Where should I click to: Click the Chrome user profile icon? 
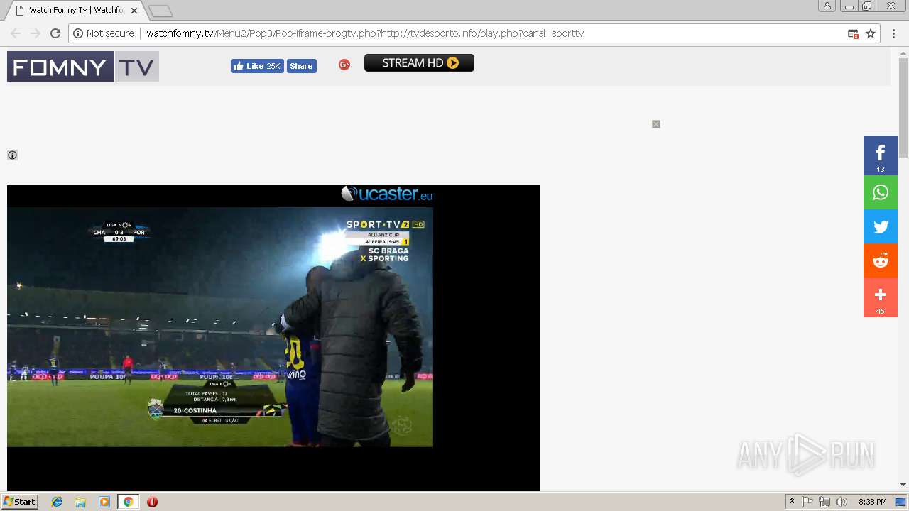827,6
